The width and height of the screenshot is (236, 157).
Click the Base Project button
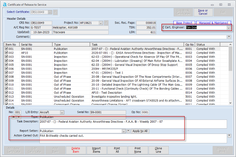tap(184, 23)
